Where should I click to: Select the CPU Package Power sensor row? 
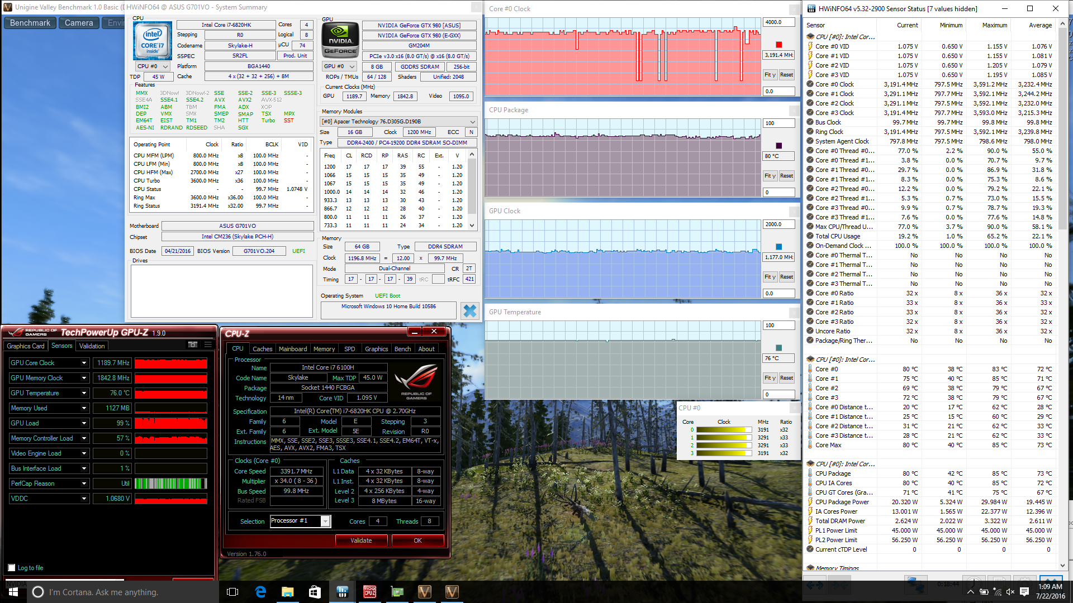930,502
